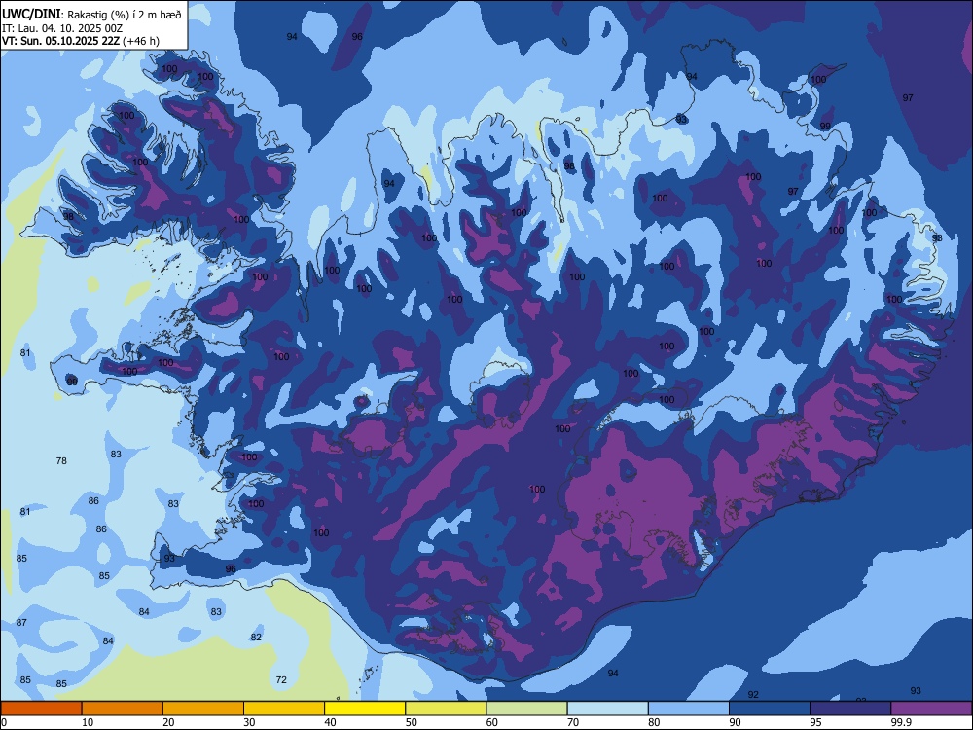Pick the legend tick label '30'
Viewport: 973px width, 730px height.
[249, 722]
